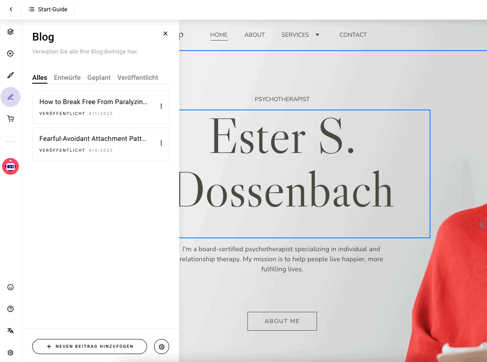Open the Layers panel in the sidebar
Image resolution: width=487 pixels, height=362 pixels.
pyautogui.click(x=10, y=32)
